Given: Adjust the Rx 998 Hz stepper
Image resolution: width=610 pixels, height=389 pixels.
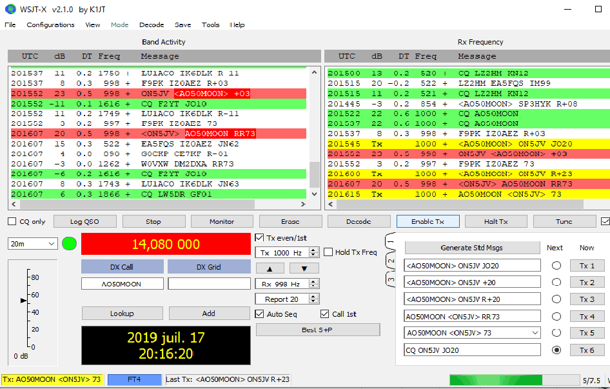Looking at the screenshot, I should (x=313, y=284).
